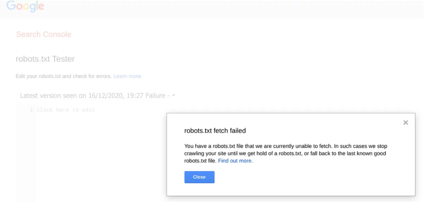The width and height of the screenshot is (441, 202).
Task: Click the 'robots.txt fetch failed' dialog title
Action: coord(215,131)
